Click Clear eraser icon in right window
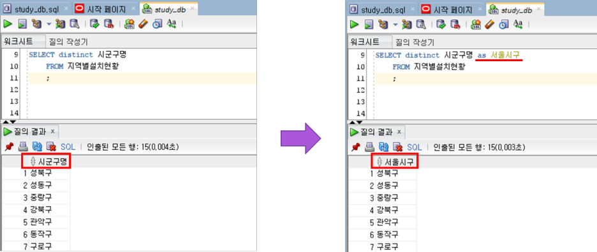Viewport: 597px width, 252px height. (x=489, y=24)
